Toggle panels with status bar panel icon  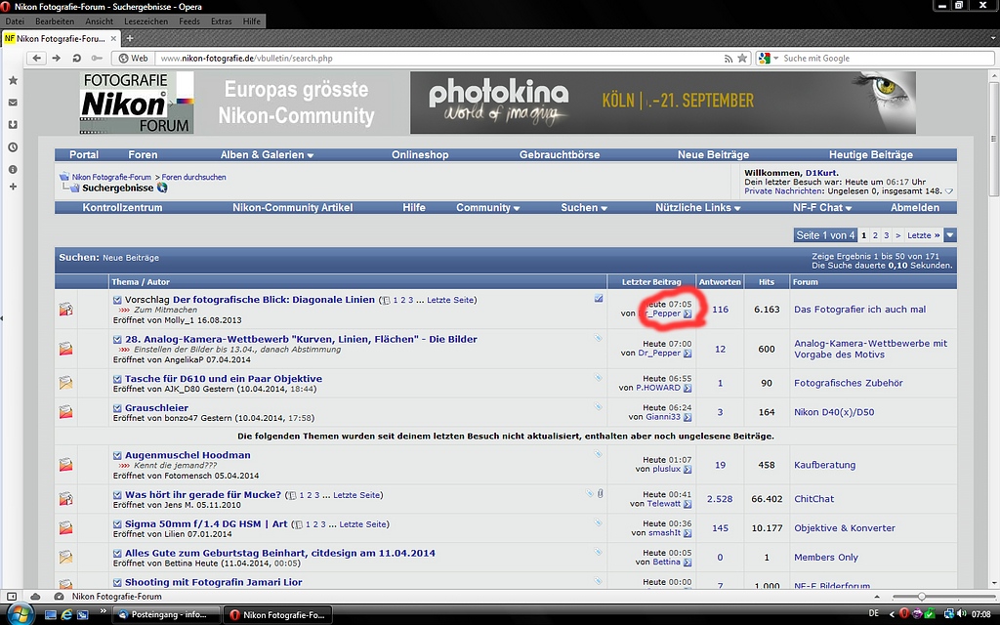pos(12,597)
